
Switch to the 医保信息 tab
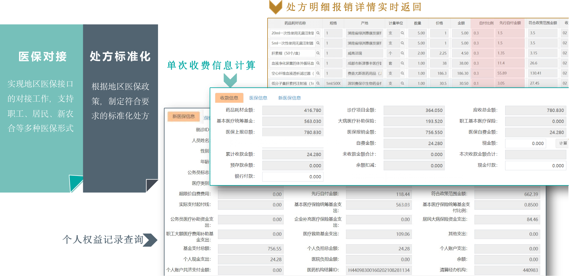coord(258,98)
